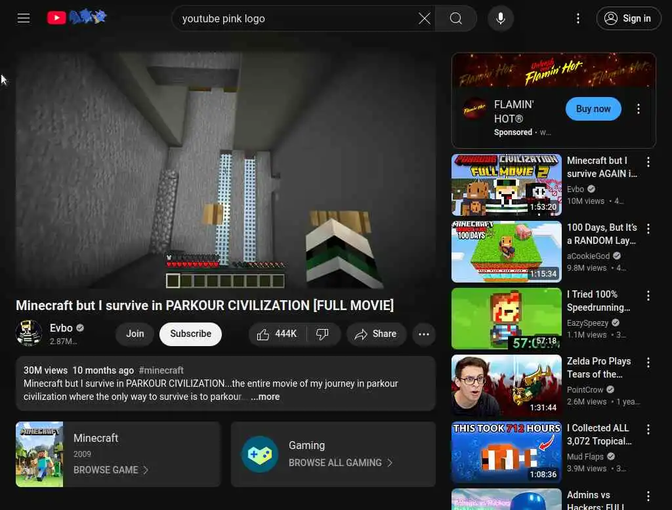The width and height of the screenshot is (672, 510).
Task: Open title 'Minecraft but I survive AGAIN'
Action: tap(602, 167)
